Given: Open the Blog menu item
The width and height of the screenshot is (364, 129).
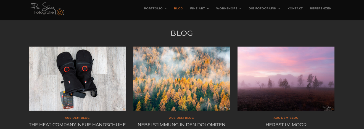Looking at the screenshot, I should [x=178, y=9].
